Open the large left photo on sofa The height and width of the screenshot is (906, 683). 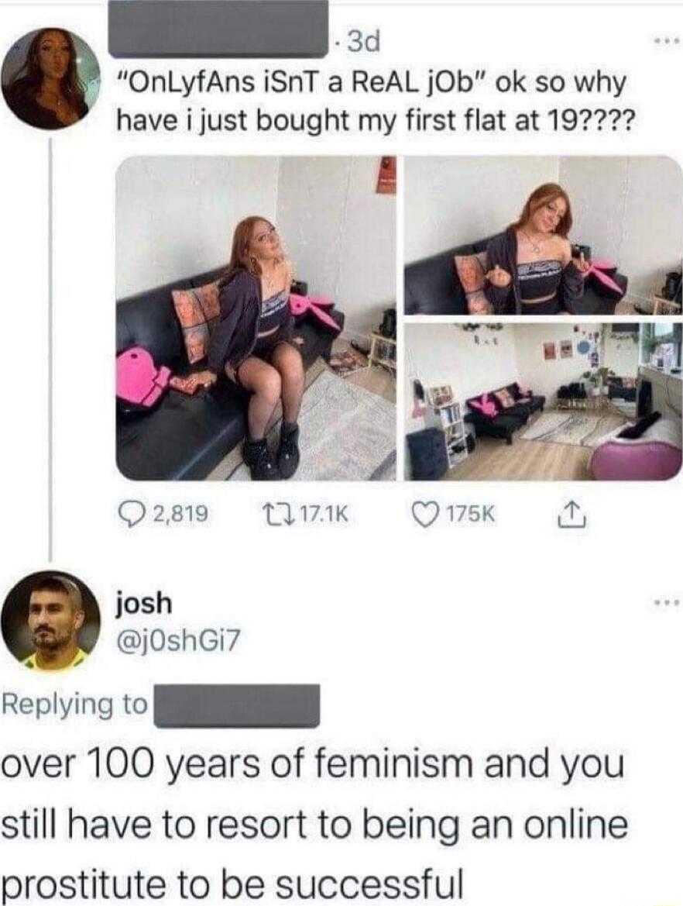(x=256, y=319)
